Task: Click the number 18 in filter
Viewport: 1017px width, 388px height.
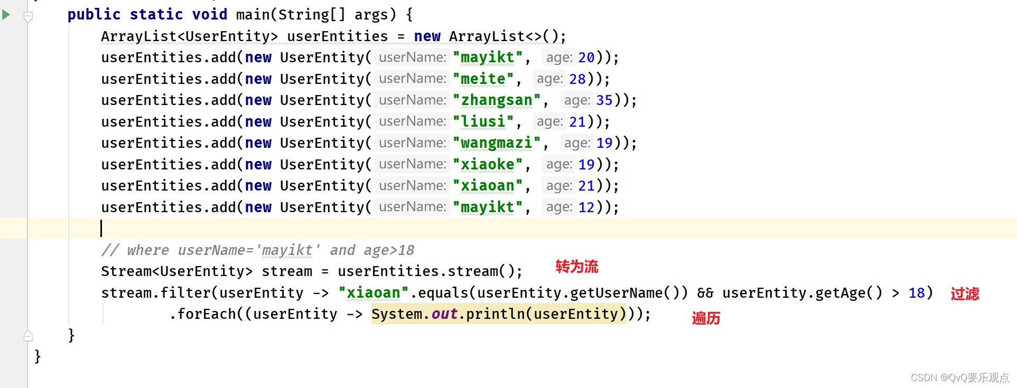Action: [x=917, y=292]
